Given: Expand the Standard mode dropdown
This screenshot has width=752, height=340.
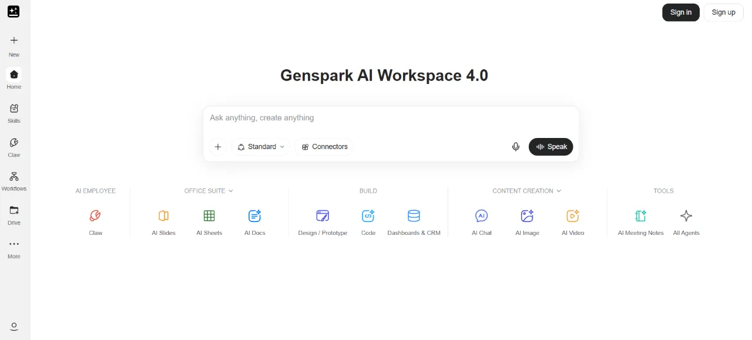Looking at the screenshot, I should point(261,147).
